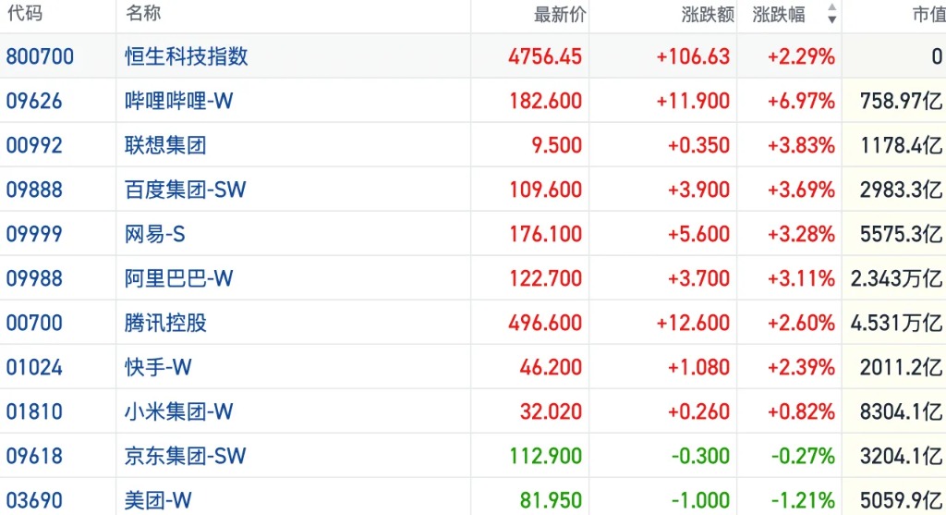946x515 pixels.
Task: Click the 代码 column header
Action: 24,15
